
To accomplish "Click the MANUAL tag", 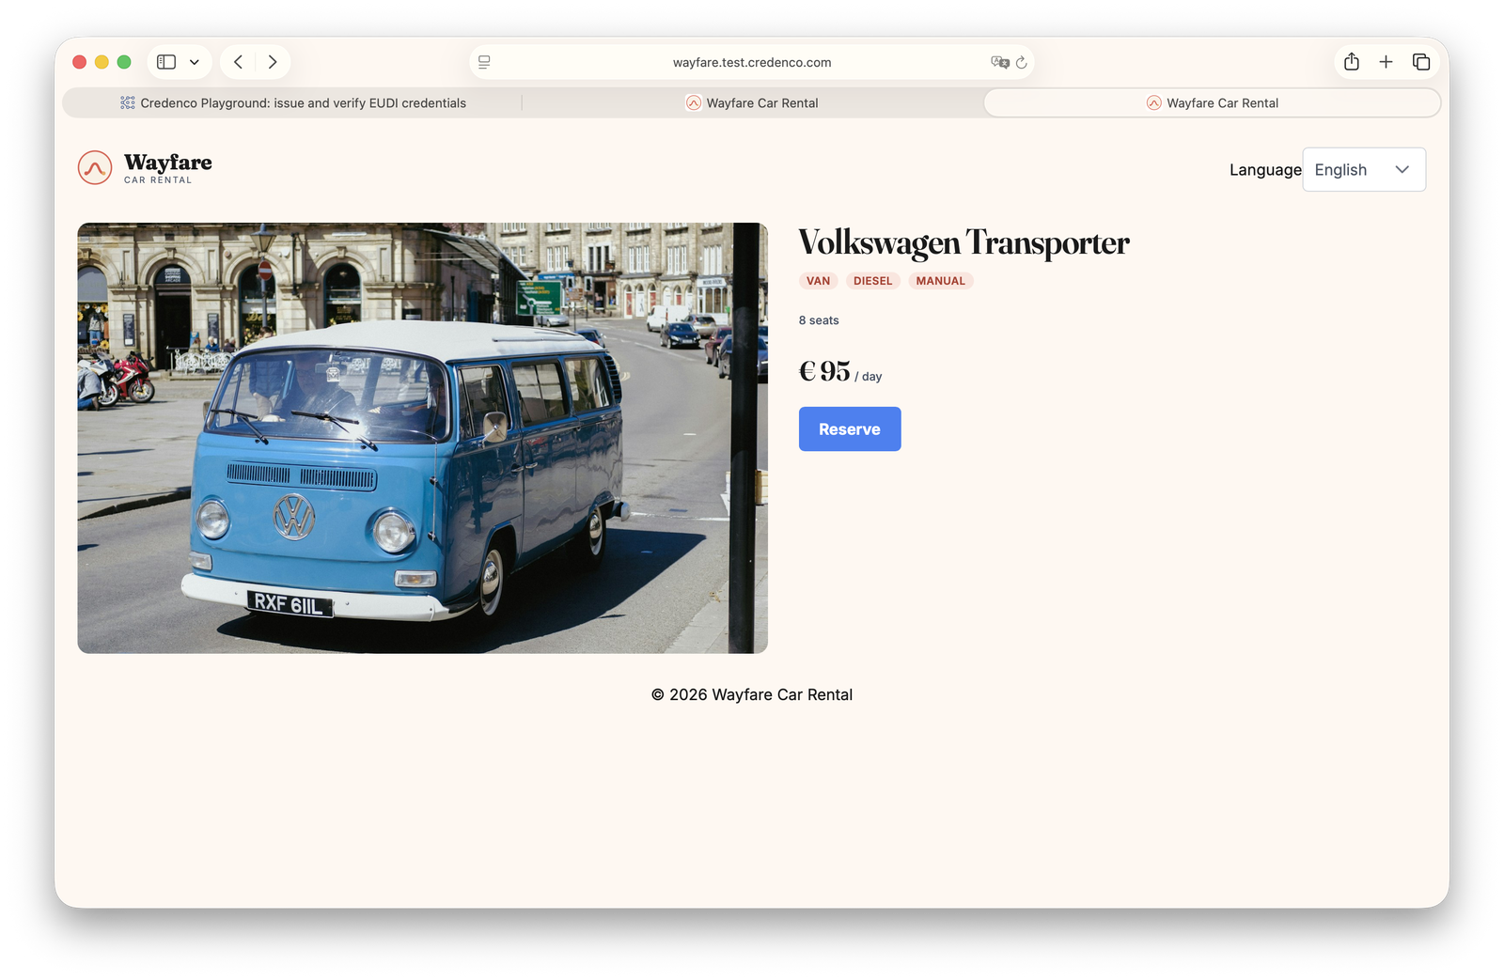I will (x=940, y=281).
